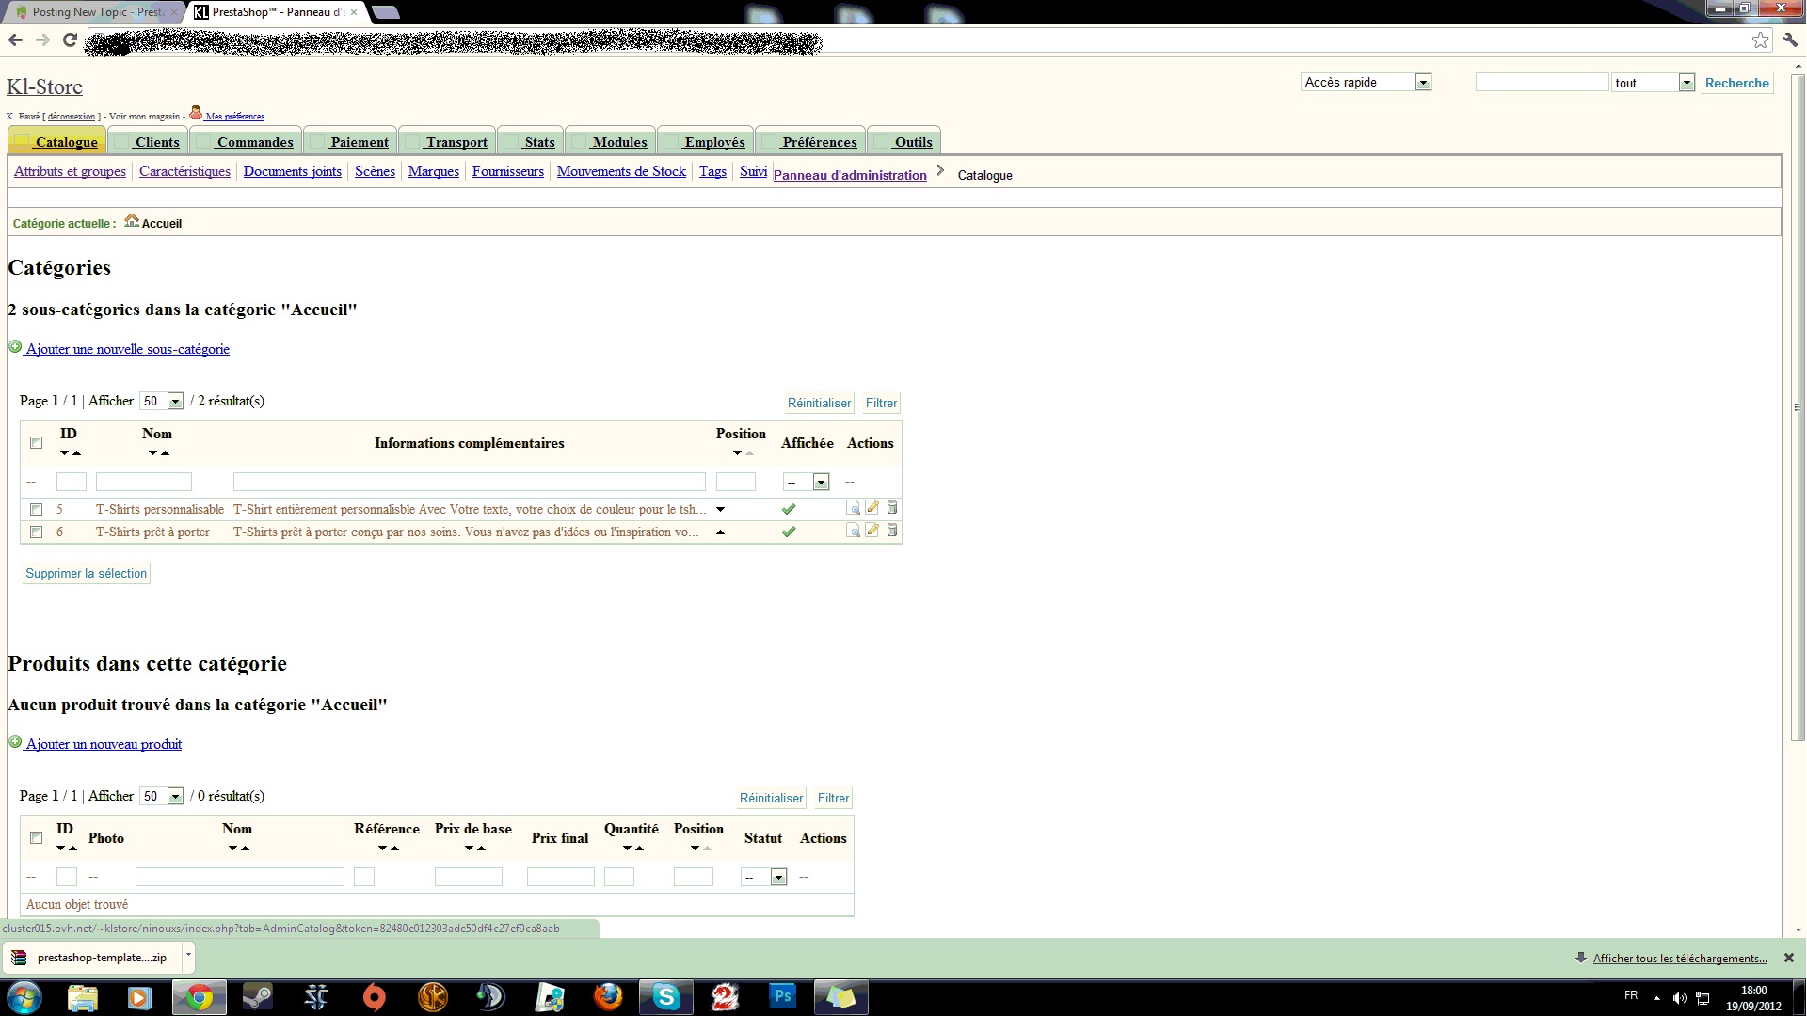The image size is (1807, 1016).
Task: Click the Supprimer la sélection button
Action: point(86,573)
